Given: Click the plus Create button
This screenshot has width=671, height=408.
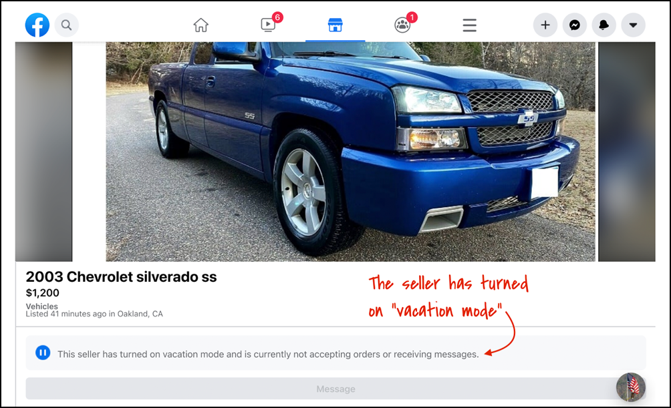Looking at the screenshot, I should (545, 25).
